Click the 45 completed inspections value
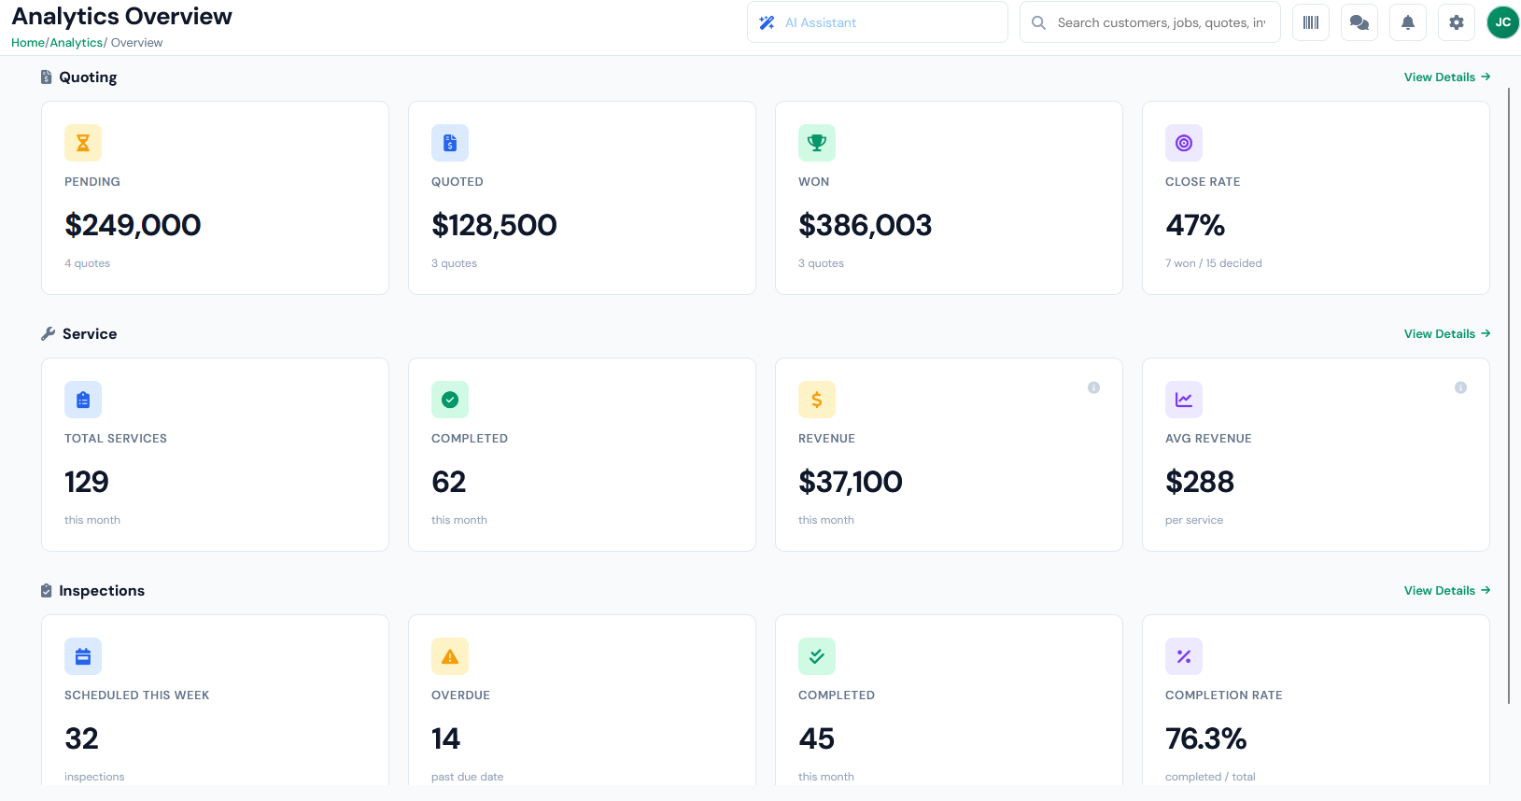This screenshot has width=1521, height=801. (817, 738)
